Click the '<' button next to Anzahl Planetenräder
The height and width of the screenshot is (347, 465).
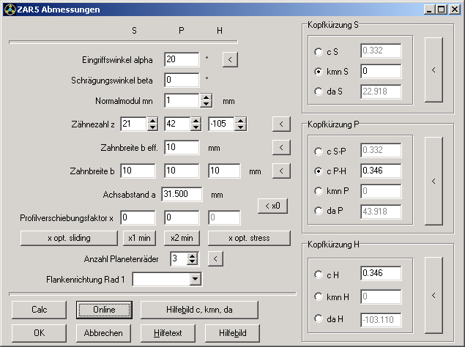click(x=214, y=258)
